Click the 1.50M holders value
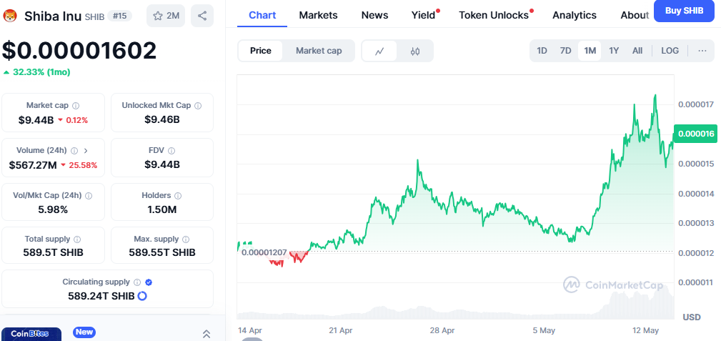 (x=162, y=210)
